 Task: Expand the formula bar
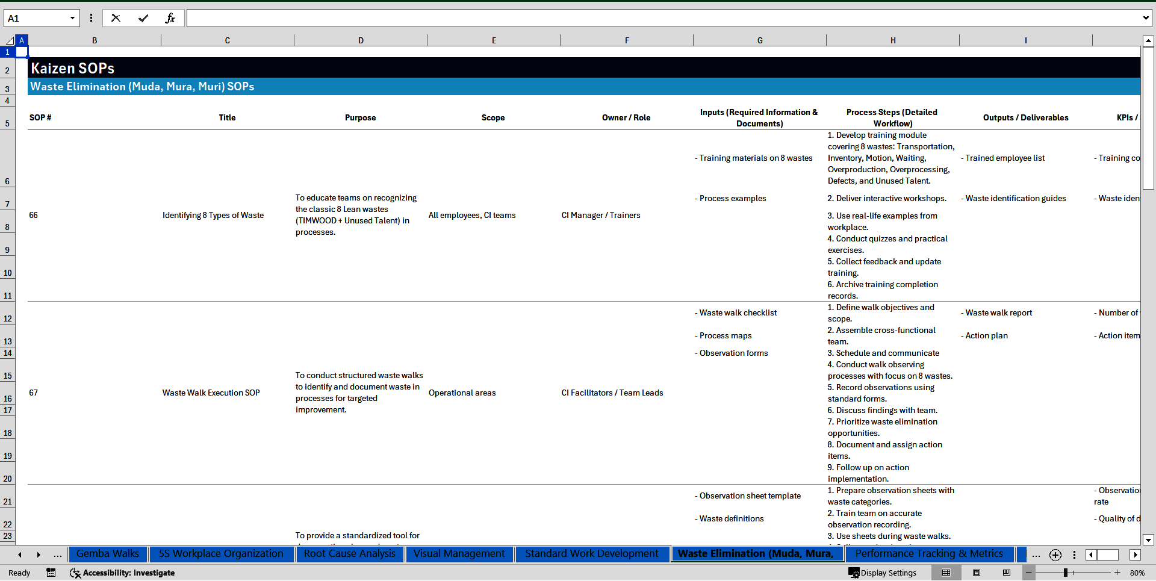[1145, 18]
